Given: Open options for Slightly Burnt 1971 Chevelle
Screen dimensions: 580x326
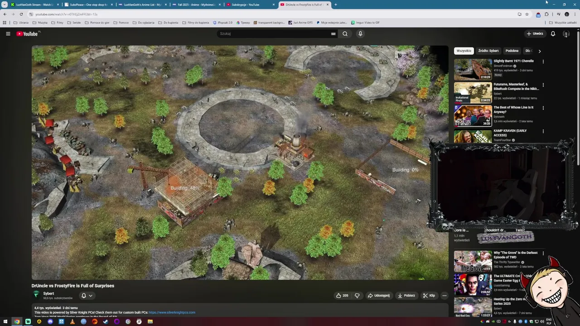Looking at the screenshot, I should pyautogui.click(x=543, y=62).
